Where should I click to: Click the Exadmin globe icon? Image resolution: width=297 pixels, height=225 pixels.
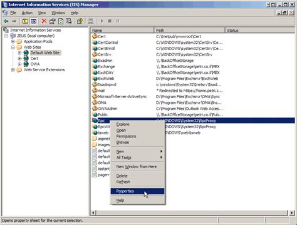pyautogui.click(x=95, y=61)
